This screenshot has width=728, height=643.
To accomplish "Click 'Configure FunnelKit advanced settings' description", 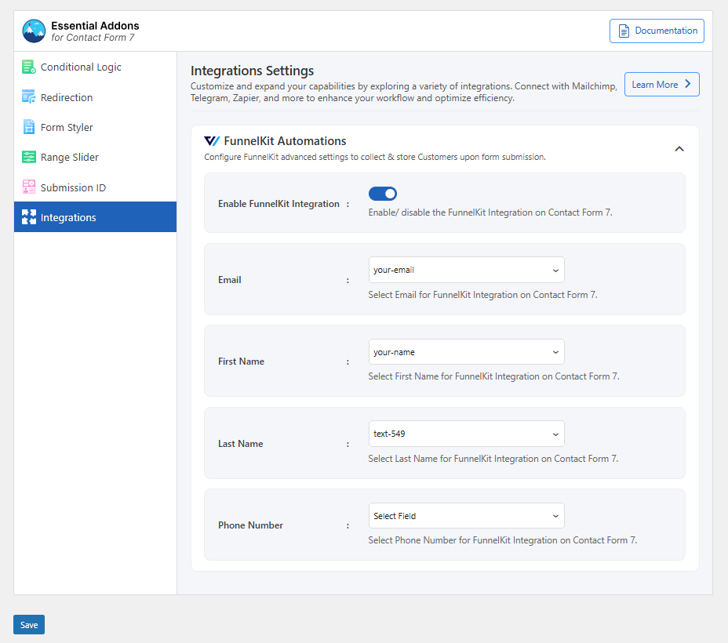I will click(375, 157).
